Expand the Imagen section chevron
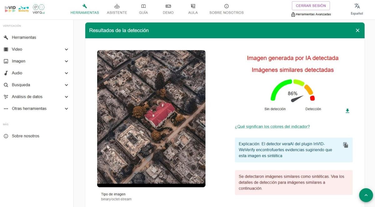 coord(66,61)
